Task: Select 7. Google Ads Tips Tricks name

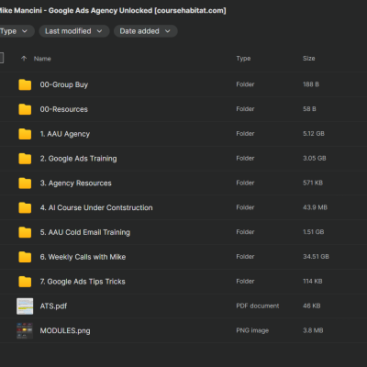Action: [83, 282]
